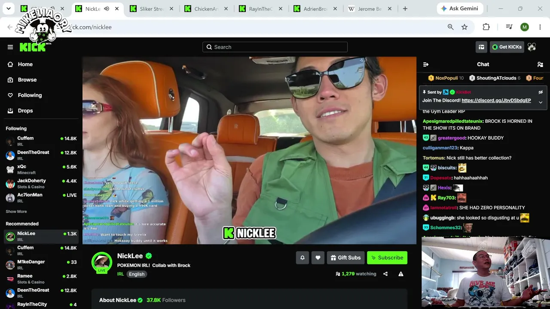Open the Kick sidebar hamburger menu
The width and height of the screenshot is (550, 309).
[10, 47]
